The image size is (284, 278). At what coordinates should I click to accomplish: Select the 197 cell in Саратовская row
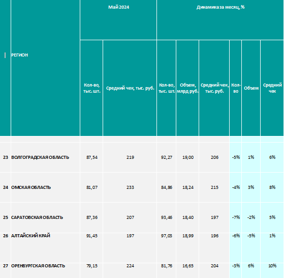(214, 217)
